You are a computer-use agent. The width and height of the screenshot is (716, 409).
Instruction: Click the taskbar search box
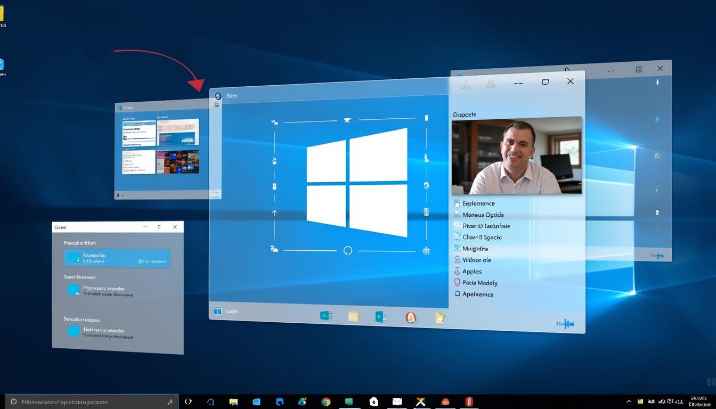92,402
